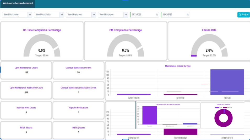
Task: Toggle MEDIUM legend swatch in priority chart
Action: [x=225, y=107]
